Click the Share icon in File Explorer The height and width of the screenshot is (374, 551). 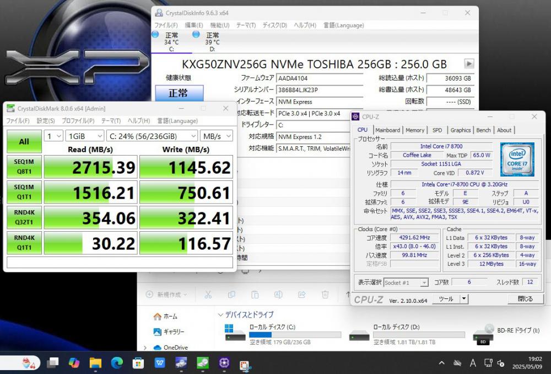click(x=301, y=295)
